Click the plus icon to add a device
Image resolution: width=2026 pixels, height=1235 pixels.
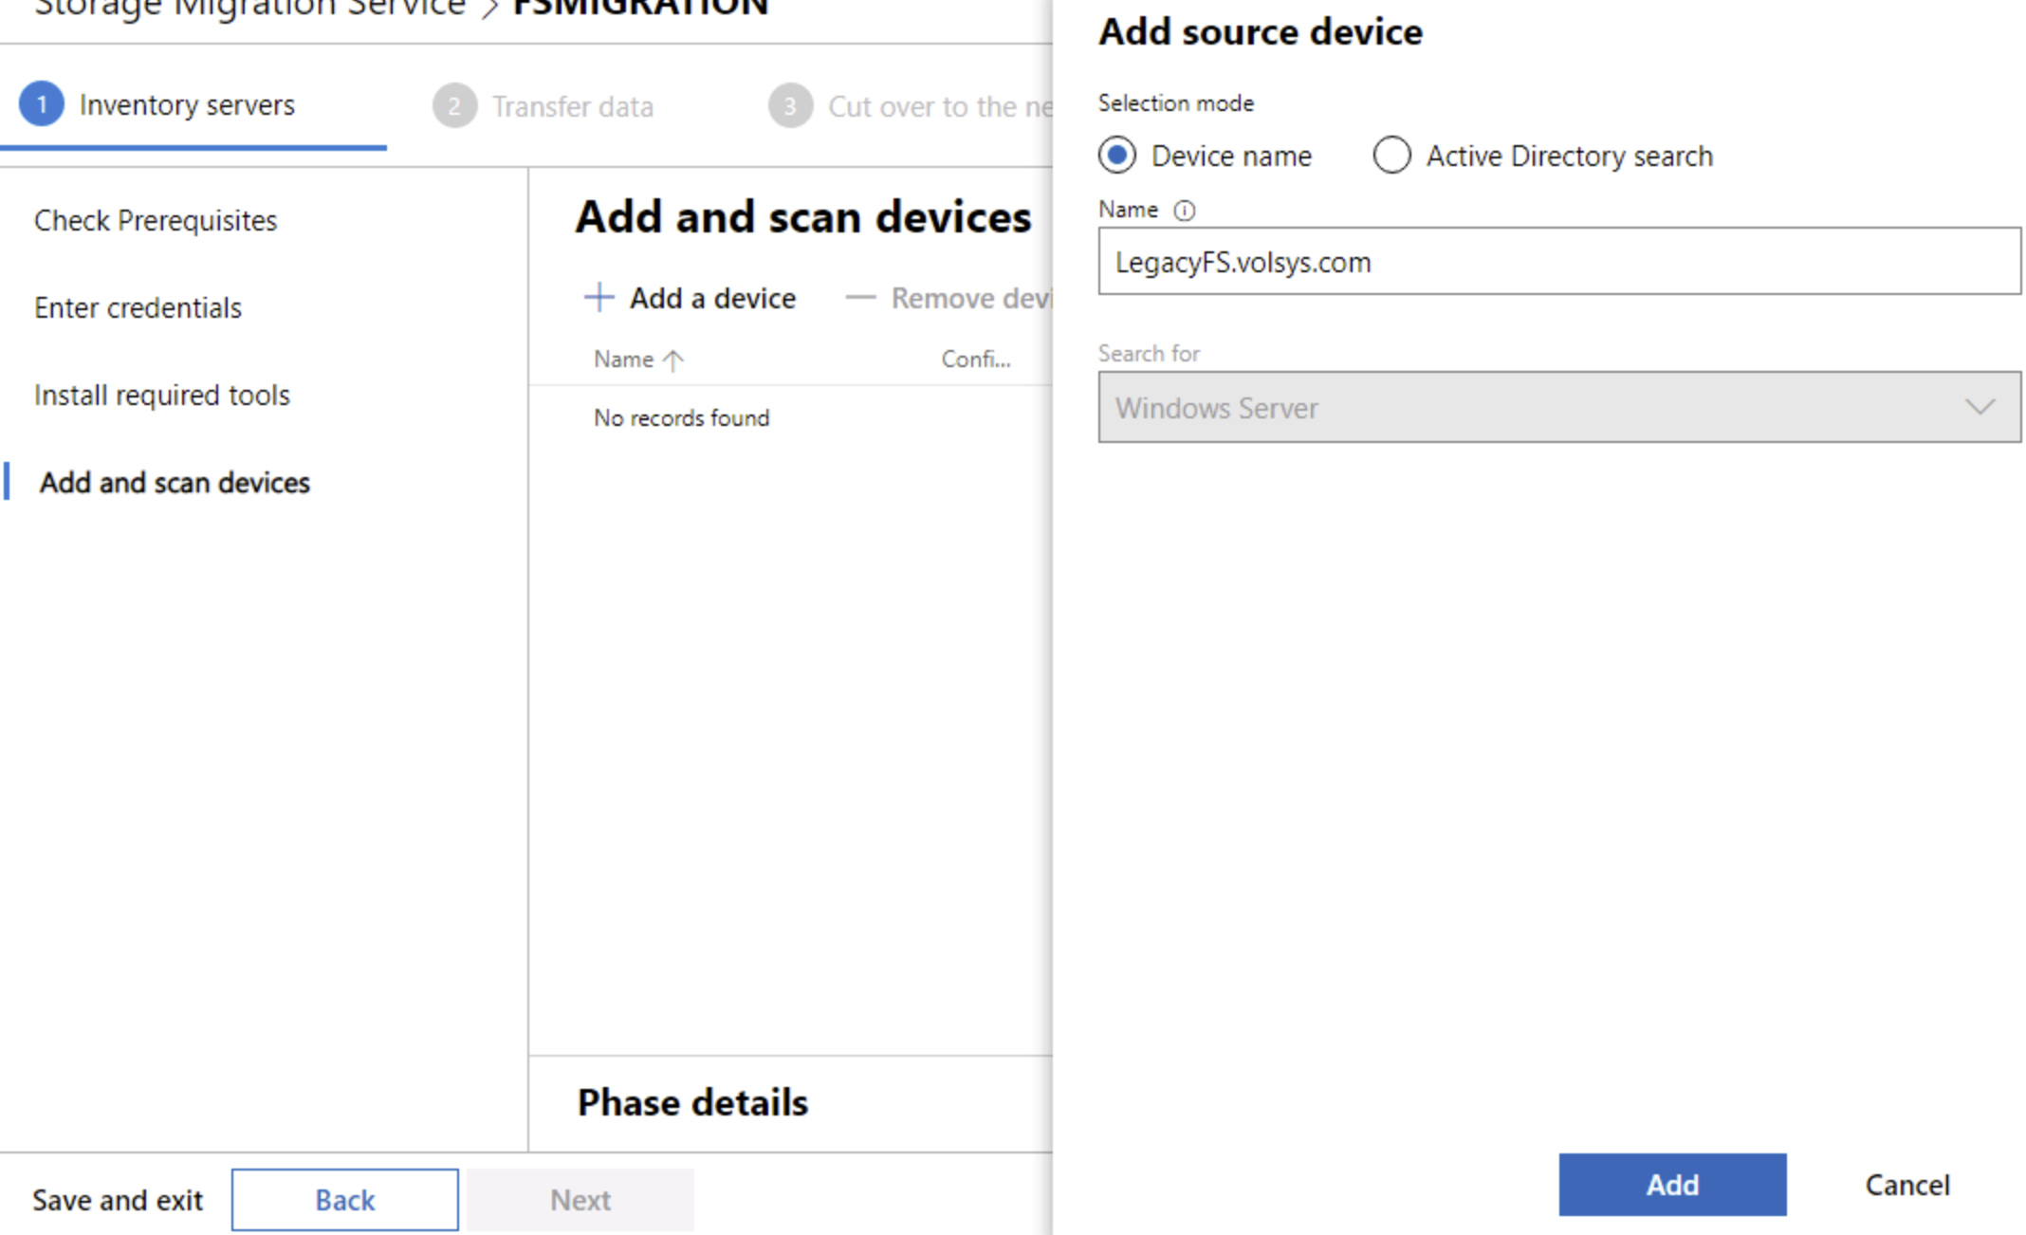(599, 297)
